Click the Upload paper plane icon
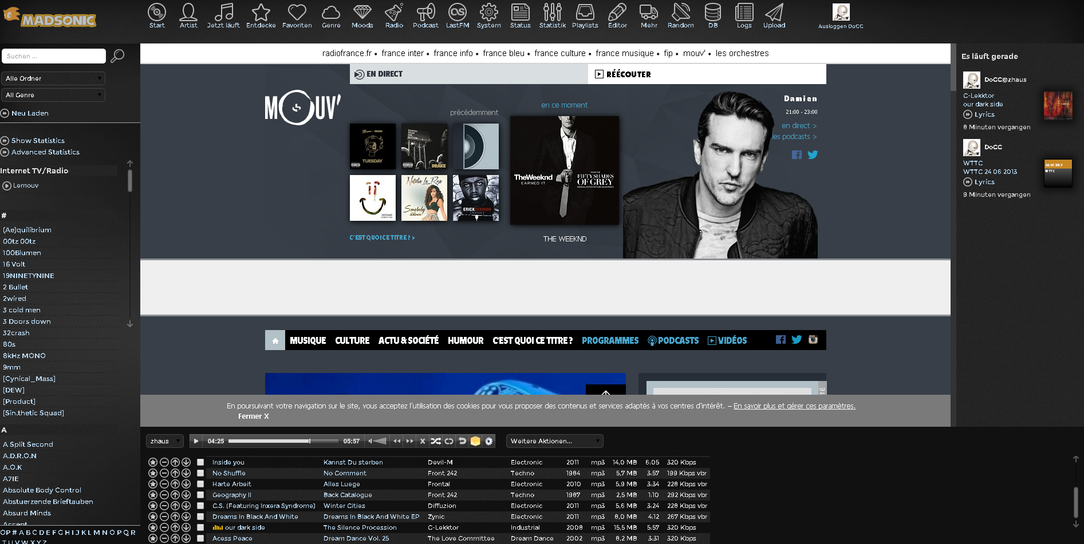This screenshot has height=544, width=1084. tap(774, 13)
